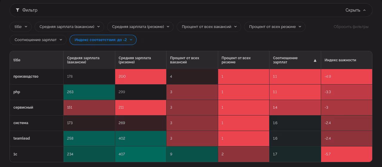Open Процент от всех резюме filter
The image size is (382, 167).
point(275,27)
